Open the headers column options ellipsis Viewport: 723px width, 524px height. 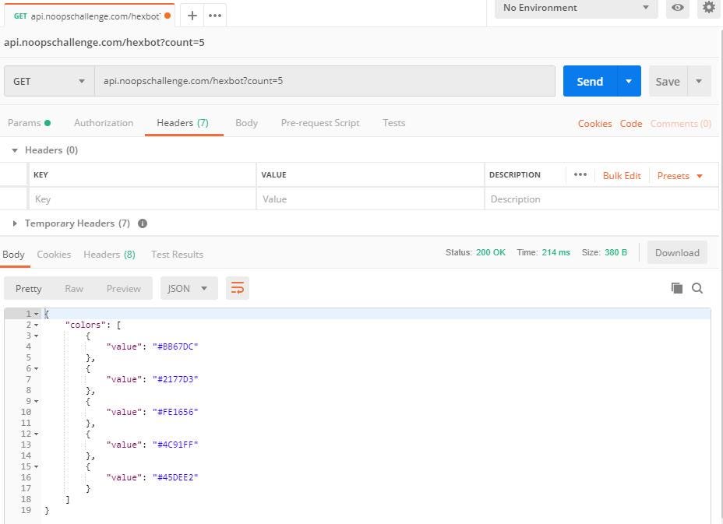click(580, 175)
